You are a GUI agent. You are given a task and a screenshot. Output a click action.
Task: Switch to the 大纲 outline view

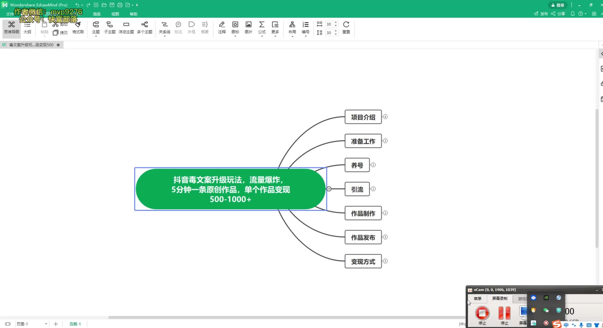(27, 27)
